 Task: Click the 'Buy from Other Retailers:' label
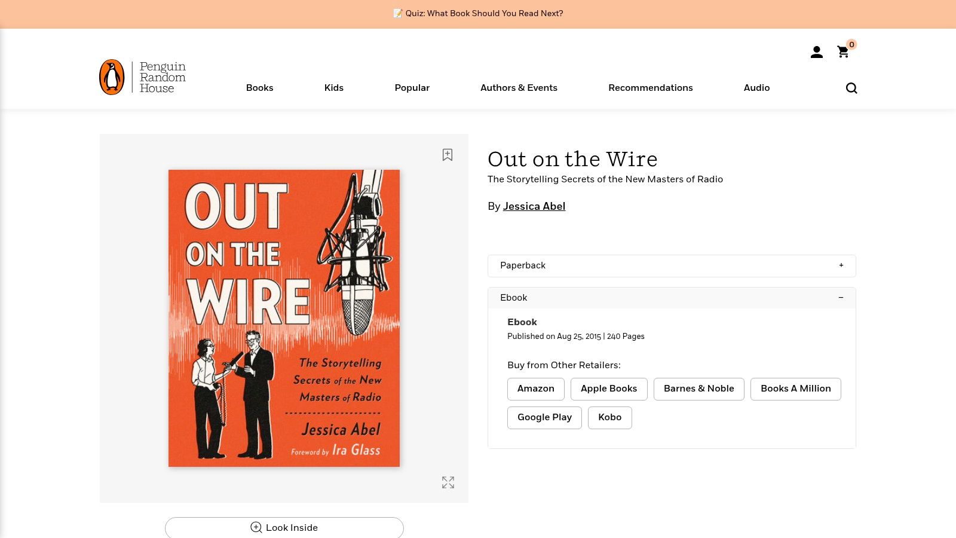pyautogui.click(x=564, y=365)
